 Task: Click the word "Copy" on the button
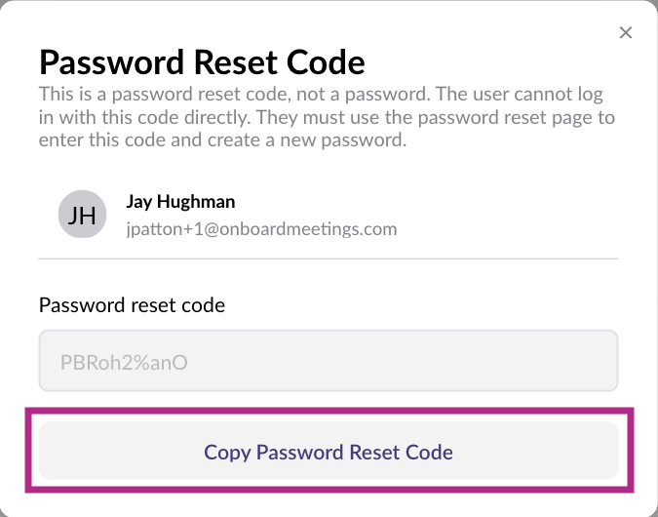[227, 452]
